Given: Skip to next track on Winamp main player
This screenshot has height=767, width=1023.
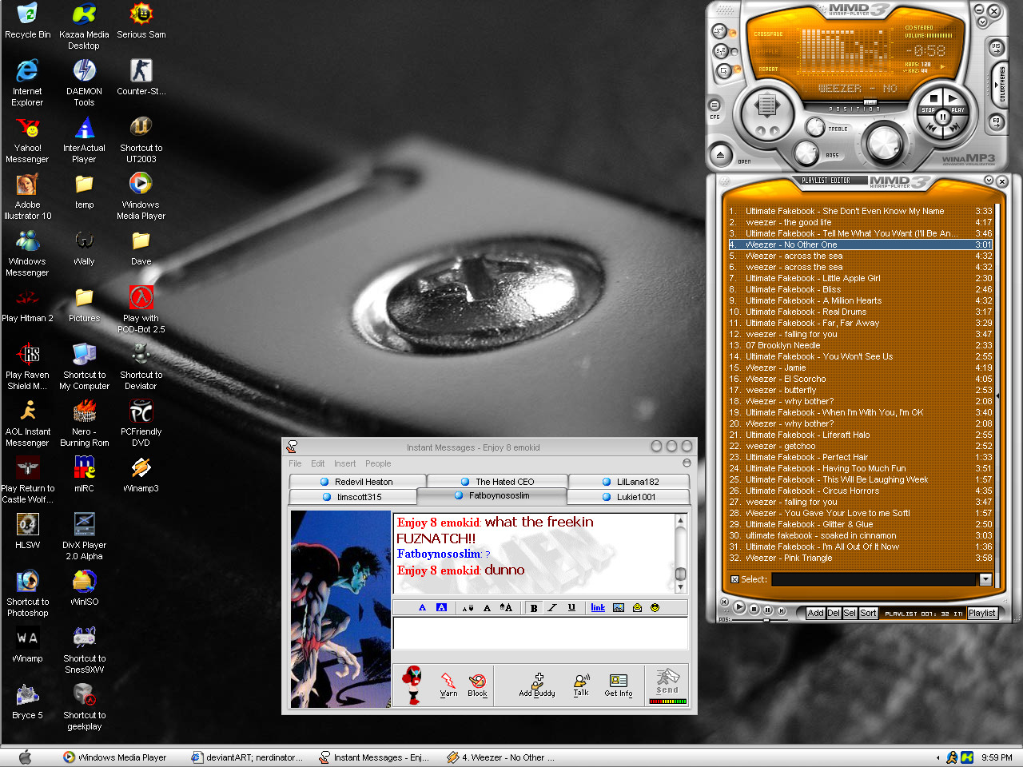Looking at the screenshot, I should coord(954,129).
